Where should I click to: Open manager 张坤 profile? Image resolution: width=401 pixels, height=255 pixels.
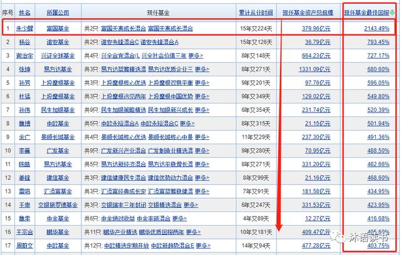click(24, 69)
